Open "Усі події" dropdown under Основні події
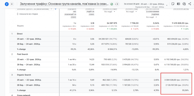Image resolution: width=194 pixels, height=96 pixels. 131,12
